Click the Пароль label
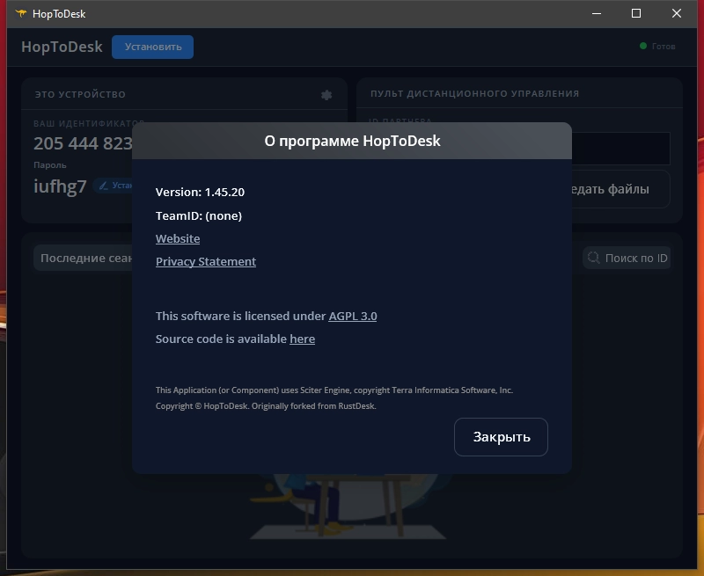 pos(50,165)
